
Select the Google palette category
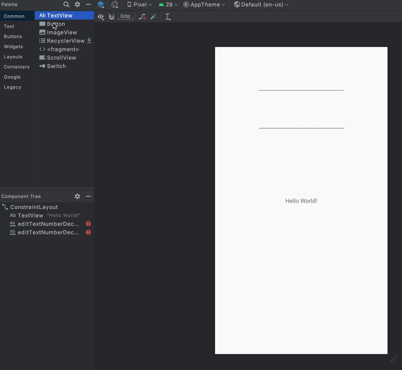coord(17,77)
